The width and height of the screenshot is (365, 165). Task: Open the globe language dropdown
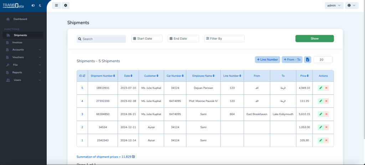click(352, 5)
